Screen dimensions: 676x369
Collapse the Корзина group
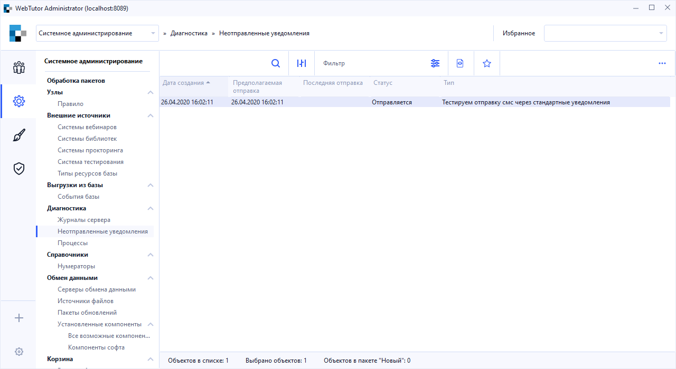(150, 359)
